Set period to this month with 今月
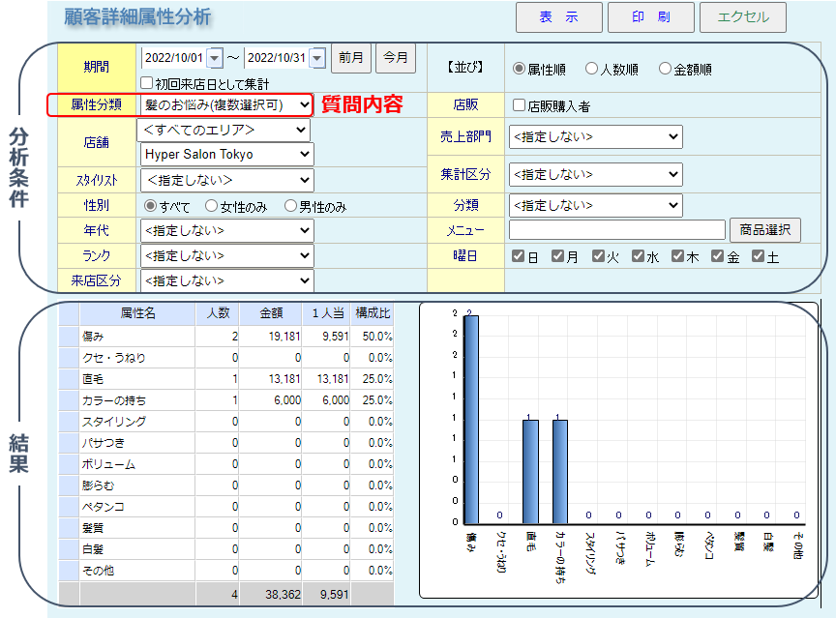836x618 pixels. tap(395, 58)
